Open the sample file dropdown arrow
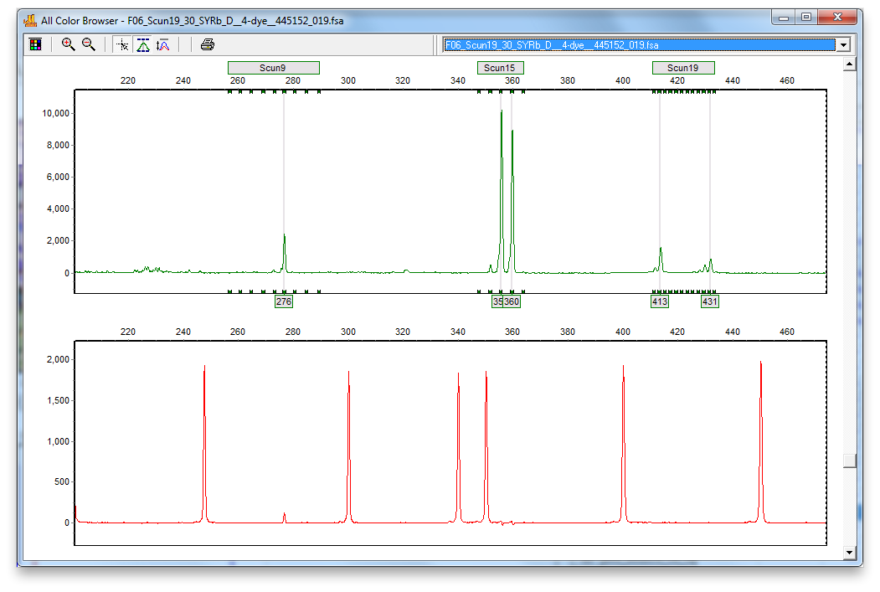Viewport: 880px width, 592px height. [x=843, y=45]
